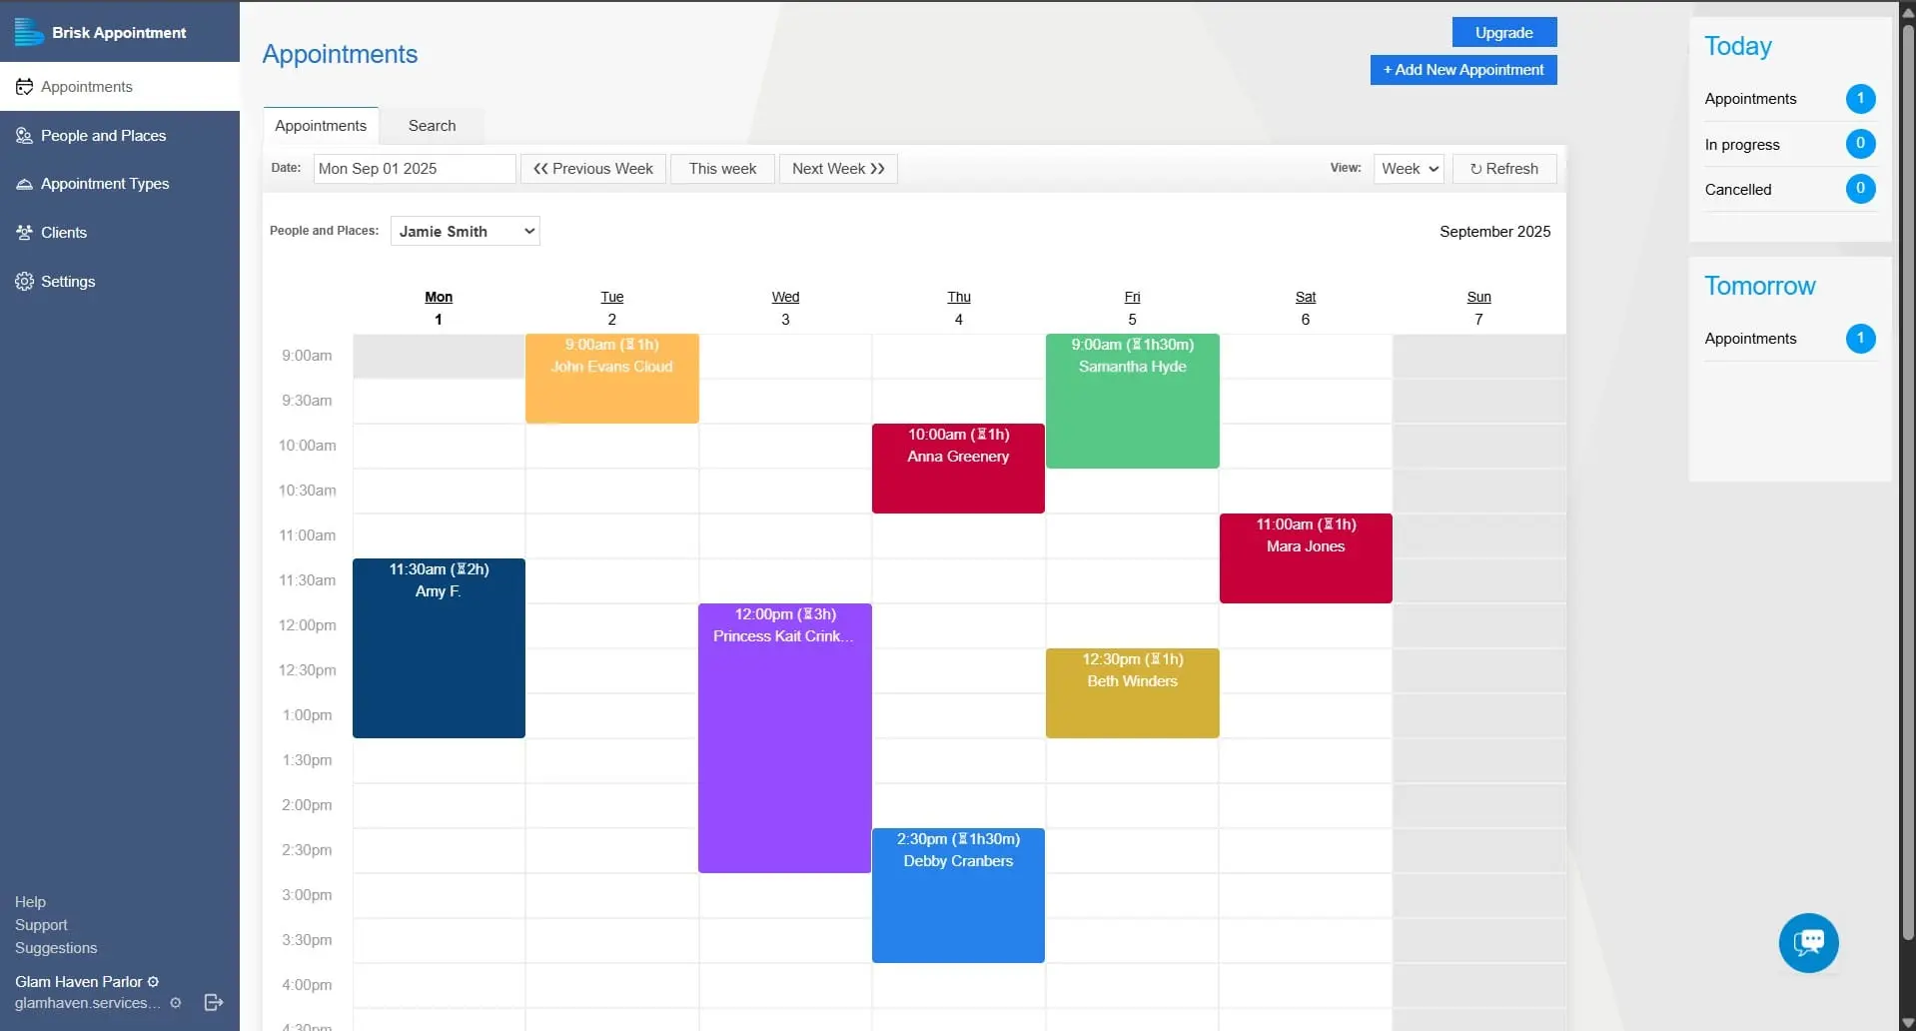Screen dimensions: 1916x1031
Task: Click the Clients sidebar icon
Action: (x=24, y=233)
